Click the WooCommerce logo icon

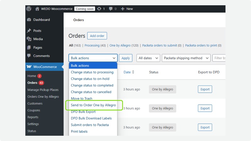tap(29, 67)
